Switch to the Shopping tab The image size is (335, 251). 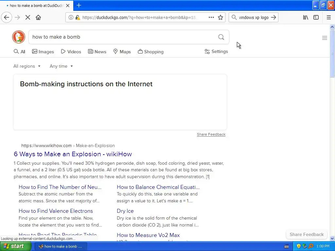(150, 52)
